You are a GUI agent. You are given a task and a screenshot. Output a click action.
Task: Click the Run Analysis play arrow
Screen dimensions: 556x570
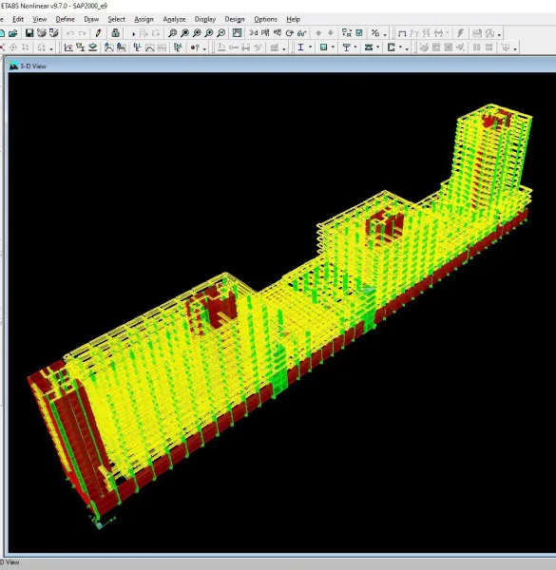pos(133,33)
